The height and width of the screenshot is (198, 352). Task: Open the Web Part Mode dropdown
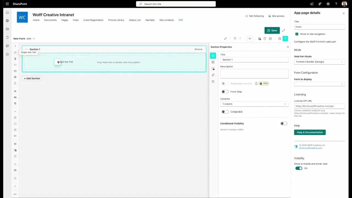[x=320, y=62]
